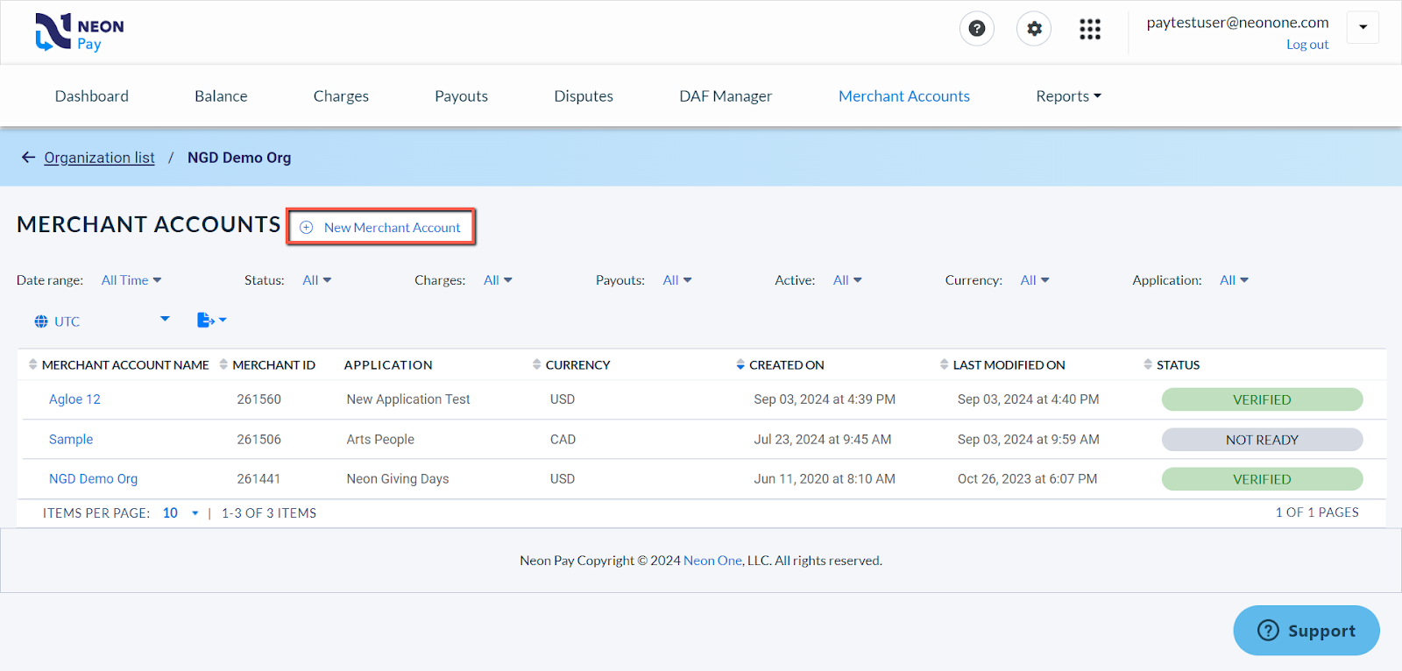1402x671 pixels.
Task: Click the Arts People application cell
Action: [x=380, y=440]
